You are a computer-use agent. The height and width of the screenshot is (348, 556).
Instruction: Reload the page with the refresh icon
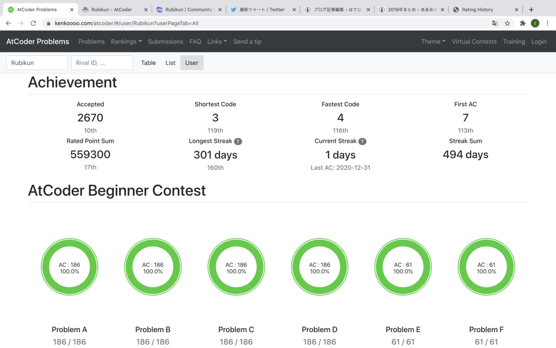[x=33, y=23]
